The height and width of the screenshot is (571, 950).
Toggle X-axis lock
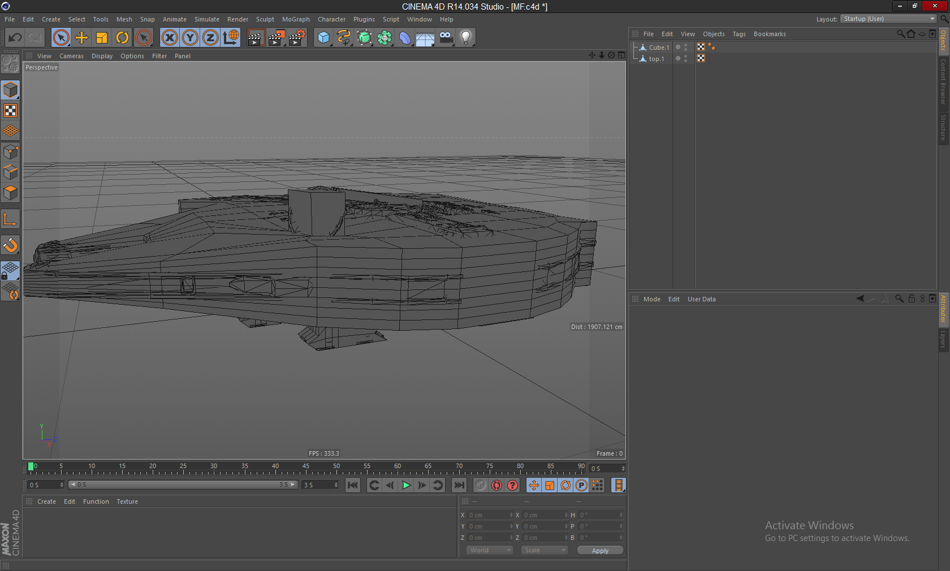pos(170,38)
